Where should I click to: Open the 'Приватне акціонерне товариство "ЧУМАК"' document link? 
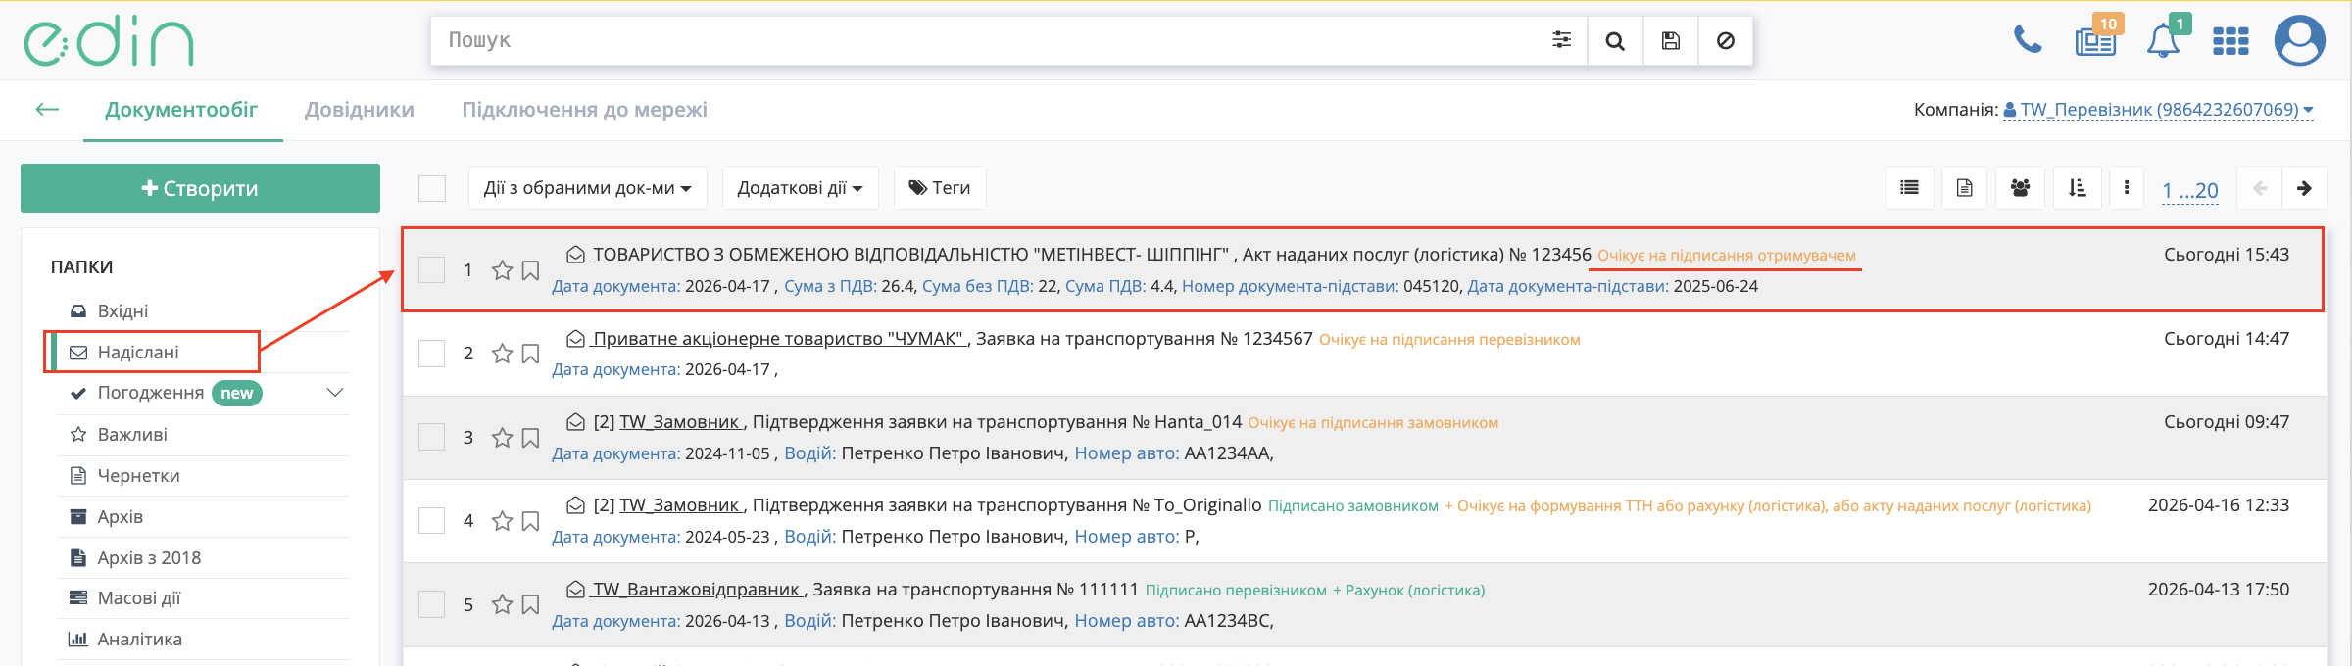coord(779,339)
